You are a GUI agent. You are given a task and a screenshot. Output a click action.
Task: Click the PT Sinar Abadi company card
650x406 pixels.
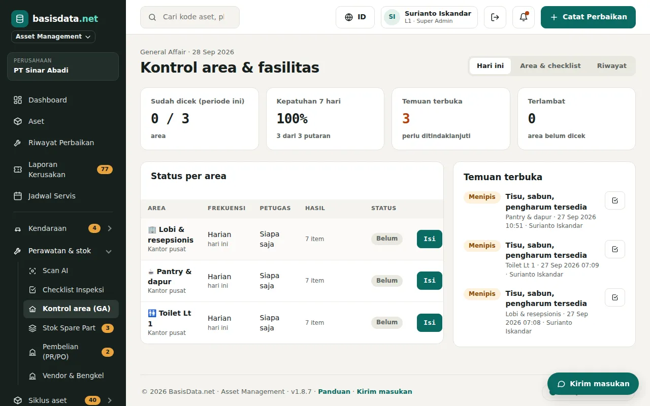tap(63, 66)
